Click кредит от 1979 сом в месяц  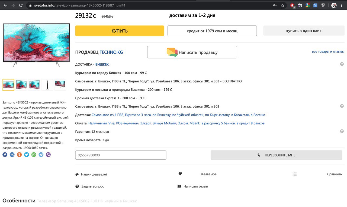(x=212, y=31)
